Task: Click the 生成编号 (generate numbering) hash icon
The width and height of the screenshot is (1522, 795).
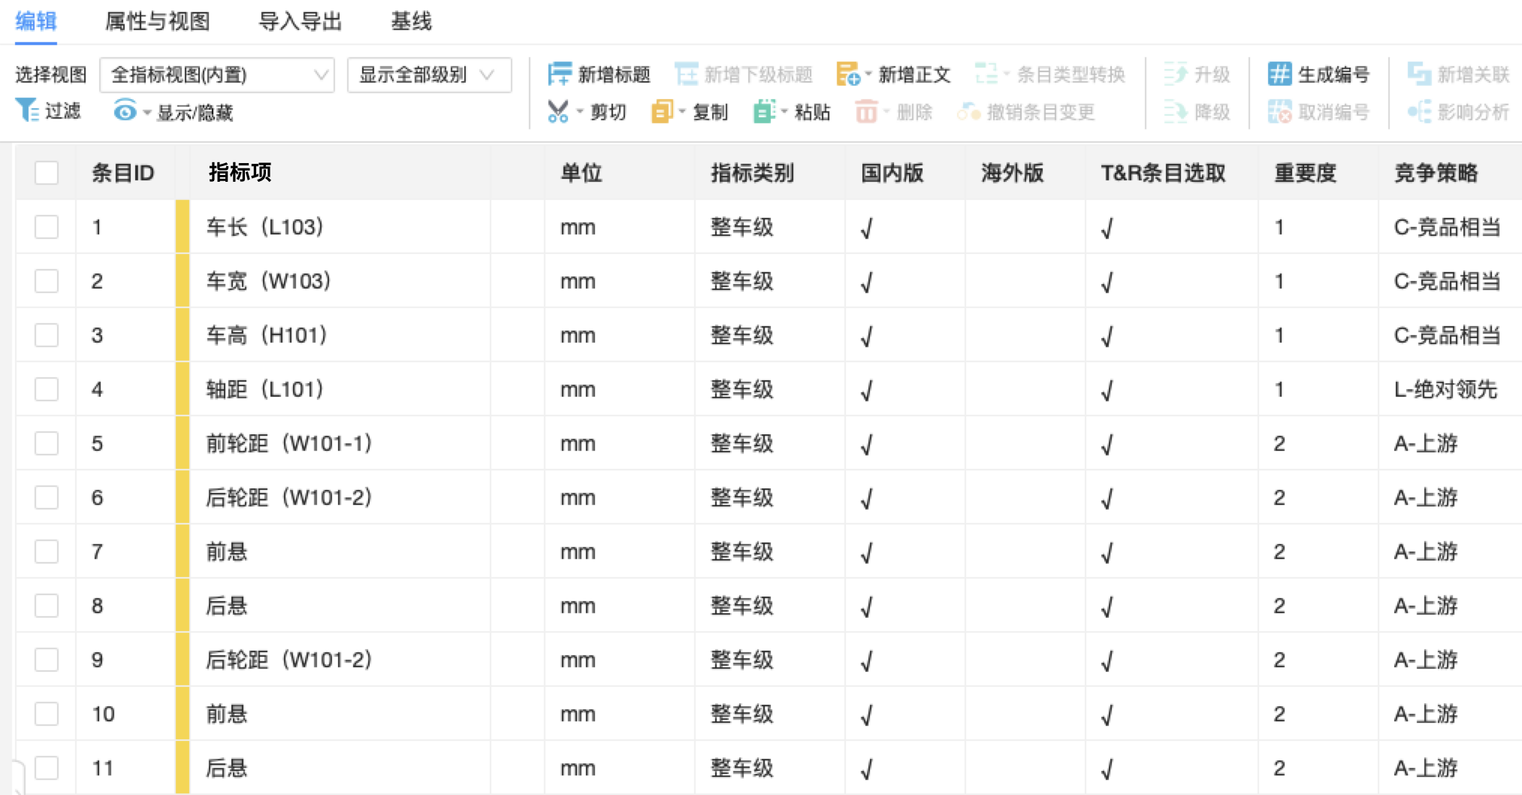Action: click(x=1279, y=74)
